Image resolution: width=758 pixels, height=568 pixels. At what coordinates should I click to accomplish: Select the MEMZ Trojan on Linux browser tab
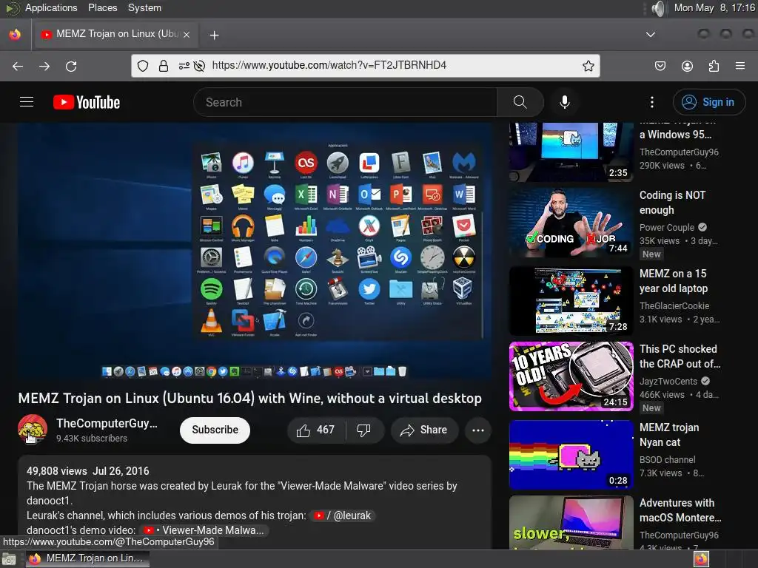(115, 34)
